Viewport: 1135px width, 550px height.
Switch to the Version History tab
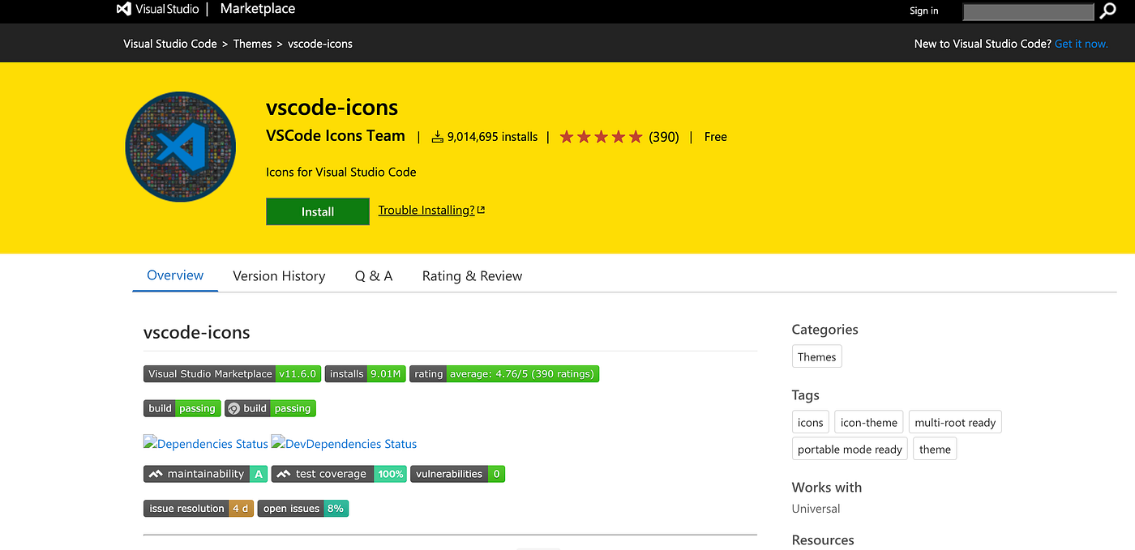[x=279, y=275]
